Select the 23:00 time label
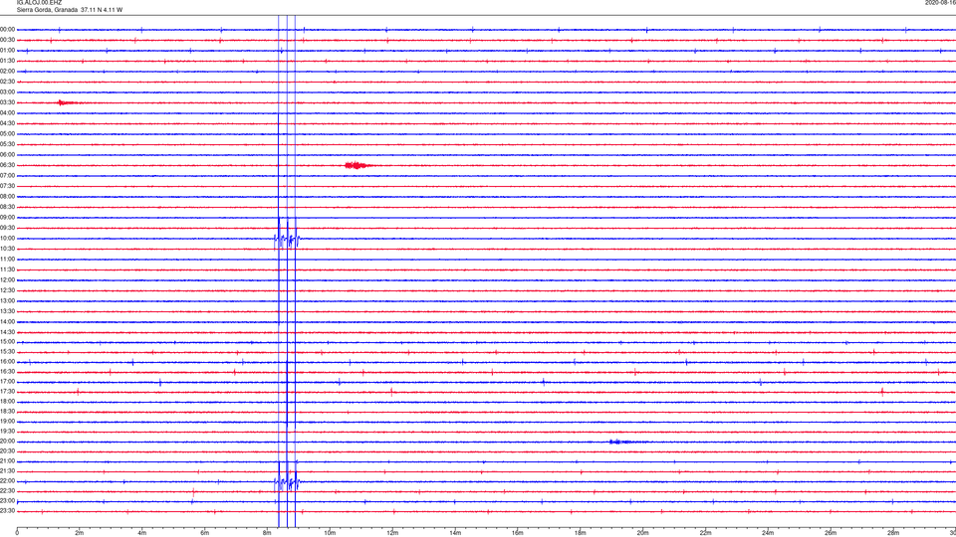This screenshot has width=956, height=537. (x=7, y=501)
